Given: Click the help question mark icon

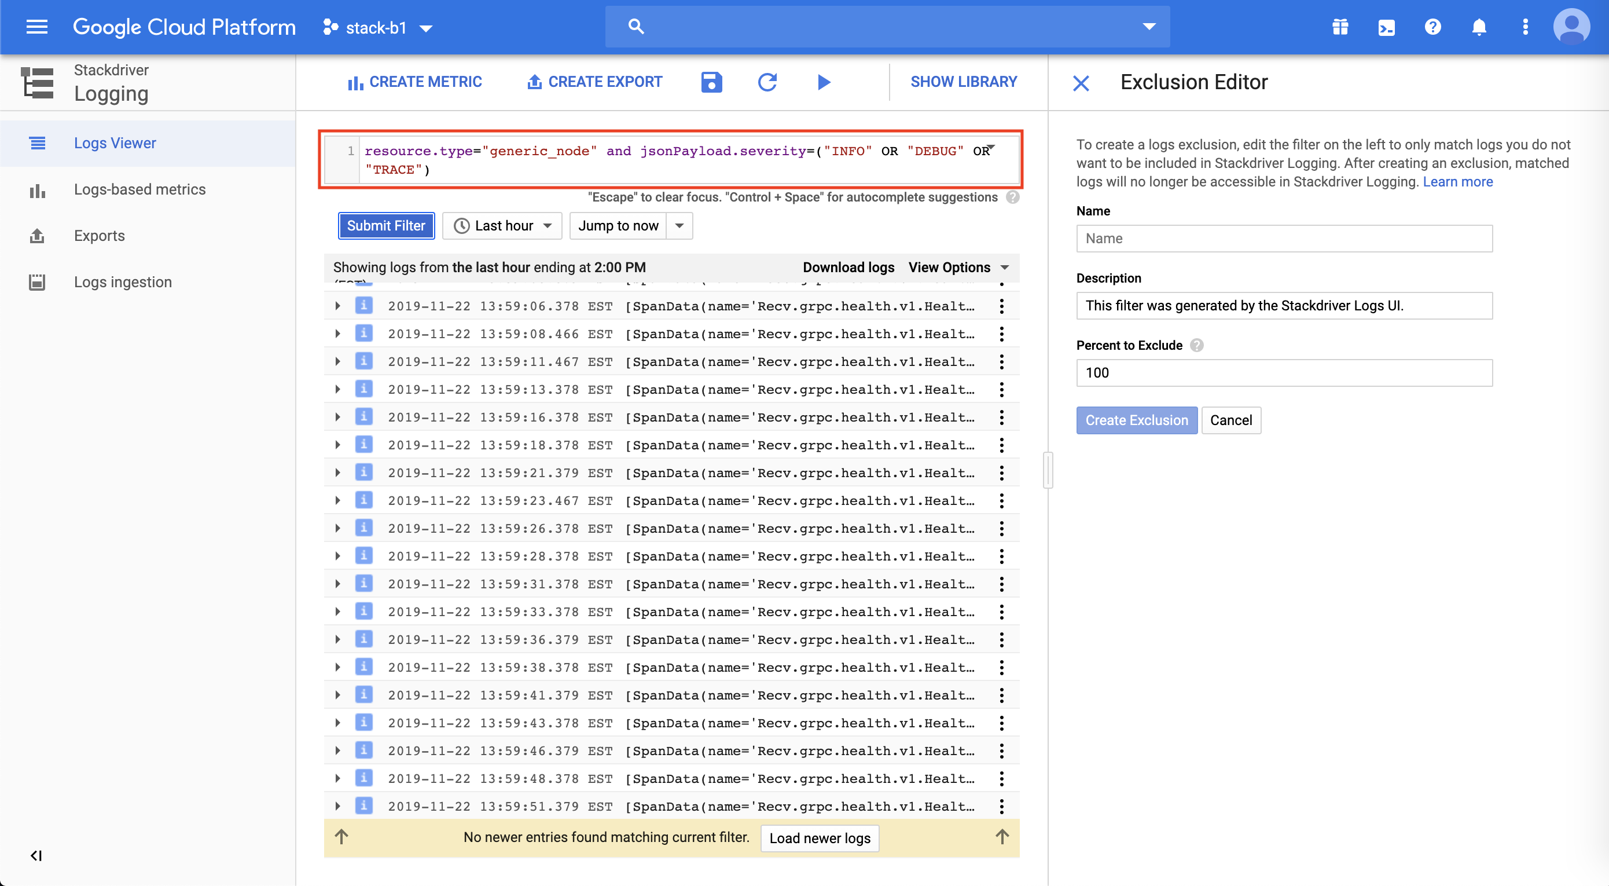Looking at the screenshot, I should (1432, 27).
